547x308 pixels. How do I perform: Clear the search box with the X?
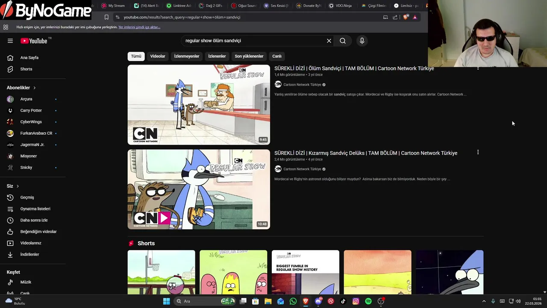point(329,41)
